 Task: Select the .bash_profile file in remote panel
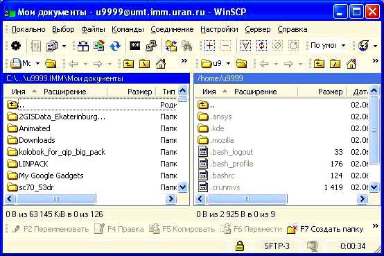point(225,164)
